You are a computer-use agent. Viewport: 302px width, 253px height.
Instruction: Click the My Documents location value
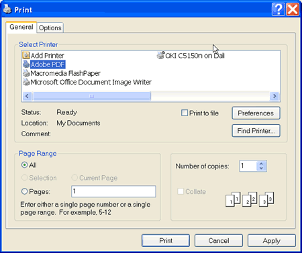[79, 123]
